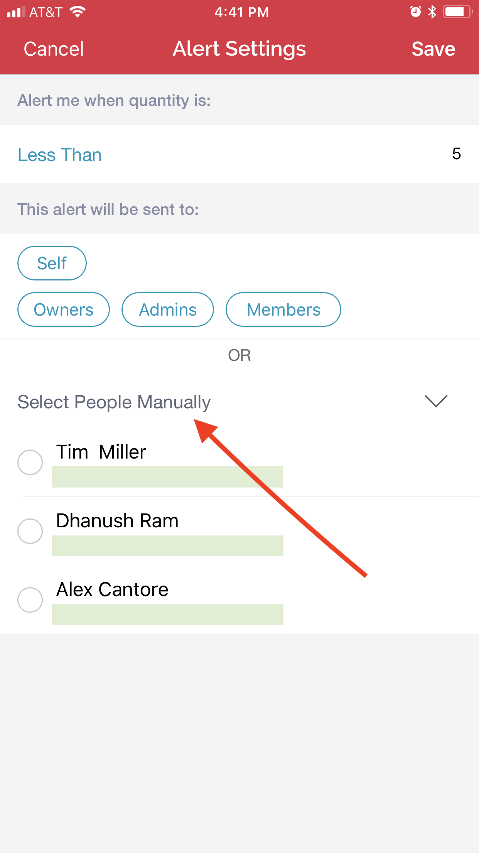Tap the Bluetooth status icon

[x=432, y=12]
